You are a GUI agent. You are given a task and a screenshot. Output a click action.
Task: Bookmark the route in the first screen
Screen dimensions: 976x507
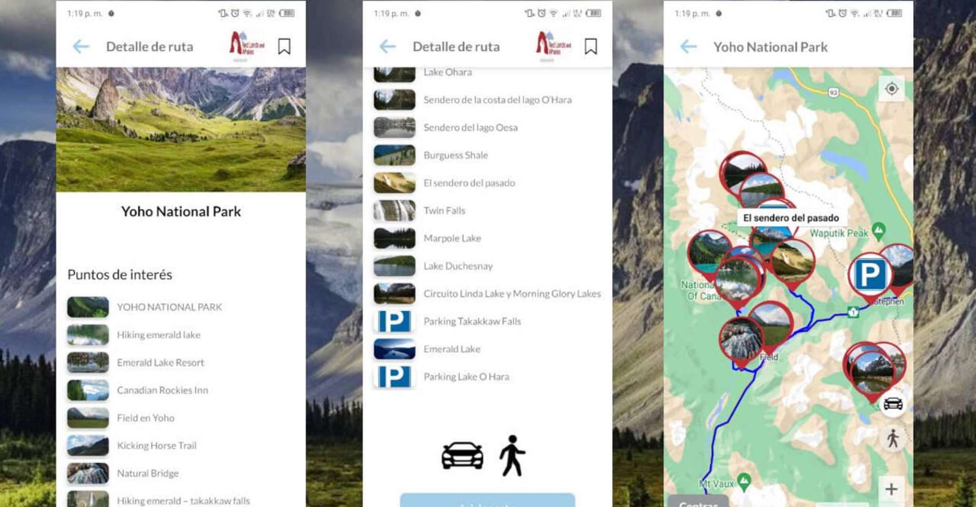click(284, 47)
